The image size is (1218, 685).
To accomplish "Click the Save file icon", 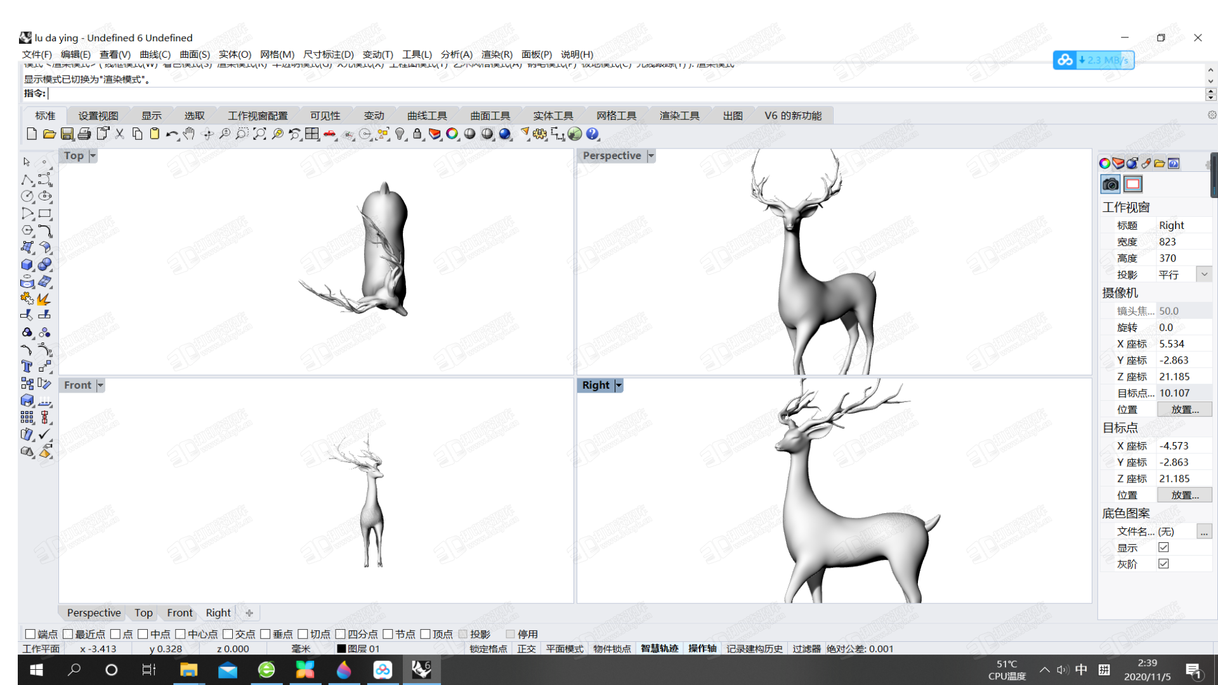I will tap(67, 134).
